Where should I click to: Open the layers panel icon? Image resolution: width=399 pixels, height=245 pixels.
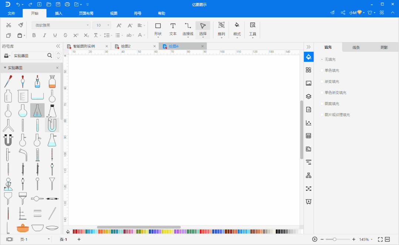coord(308,96)
